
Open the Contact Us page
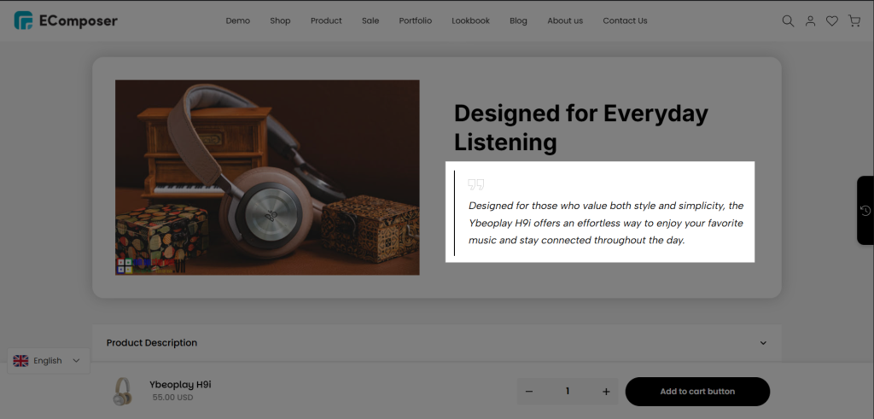(625, 20)
